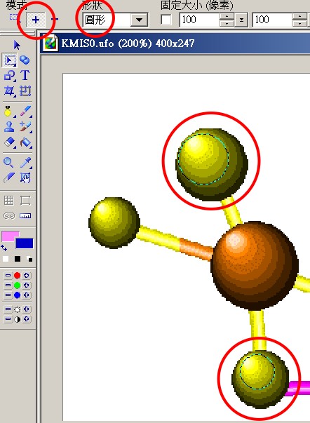This screenshot has width=310, height=423.
Task: Click the yellow atom sphere on the left
Action: click(114, 222)
